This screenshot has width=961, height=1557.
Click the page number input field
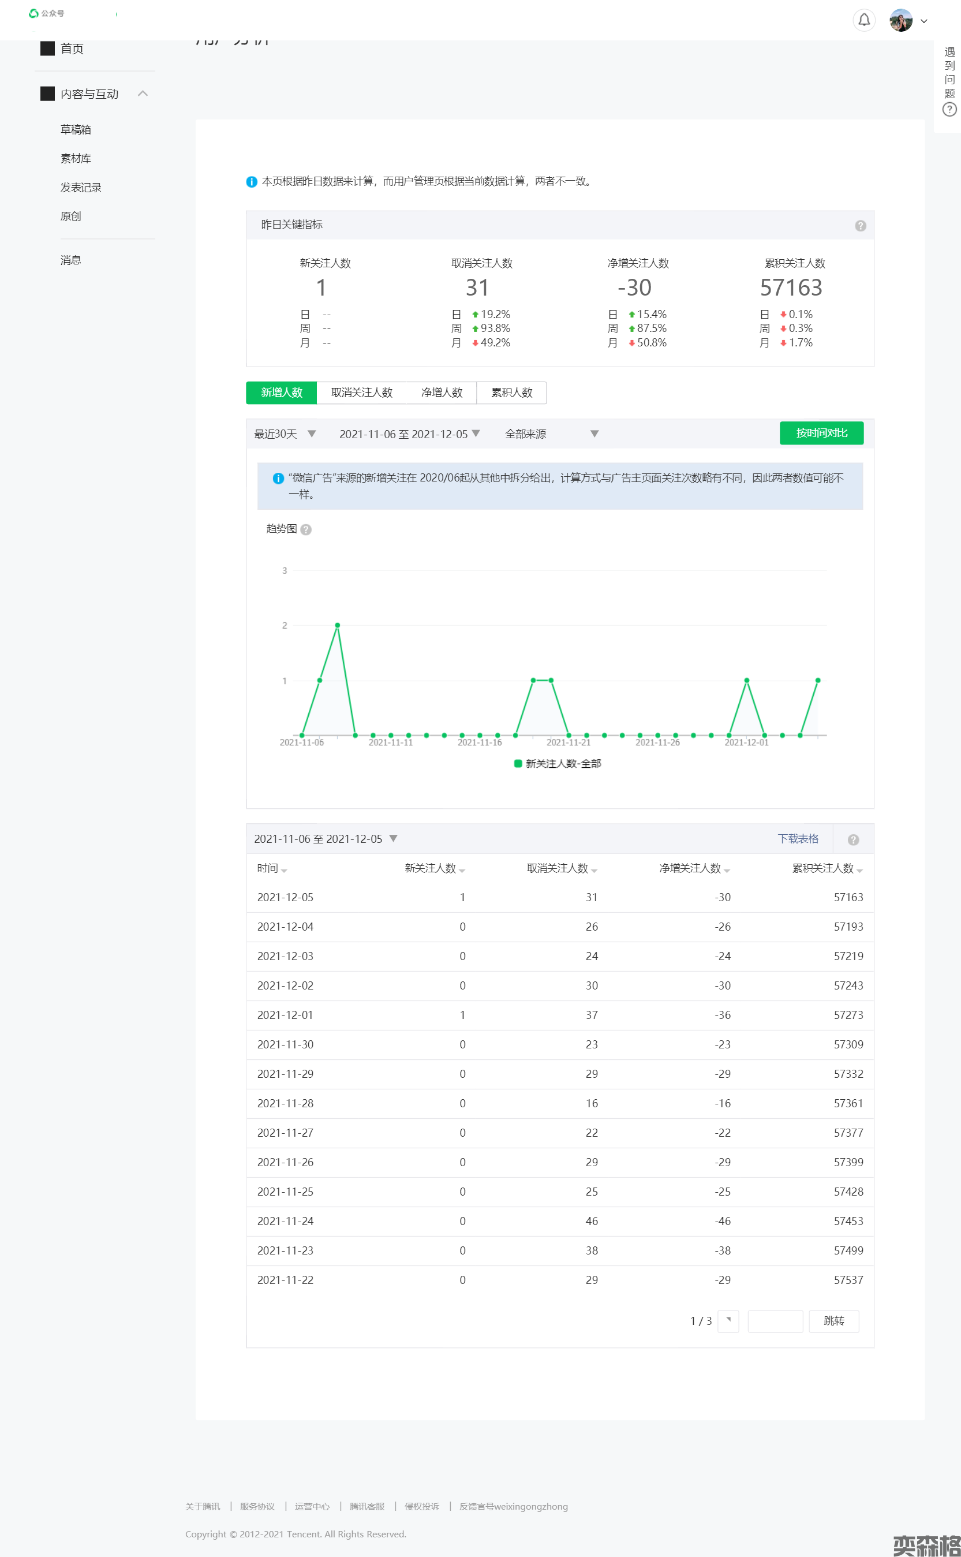[775, 1321]
